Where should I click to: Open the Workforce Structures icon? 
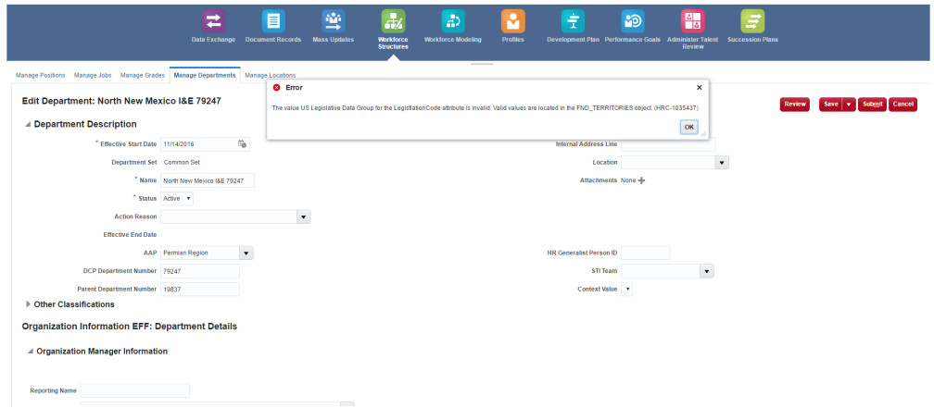point(393,21)
